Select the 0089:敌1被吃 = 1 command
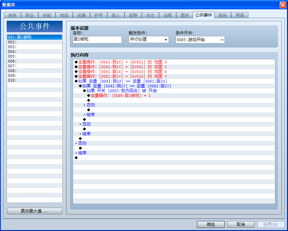Screen dimensions: 288x231 click(174, 95)
